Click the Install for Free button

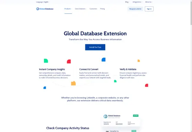point(95,47)
